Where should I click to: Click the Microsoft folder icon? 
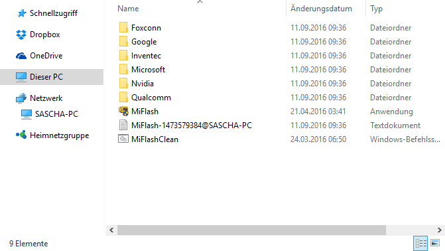(x=123, y=69)
